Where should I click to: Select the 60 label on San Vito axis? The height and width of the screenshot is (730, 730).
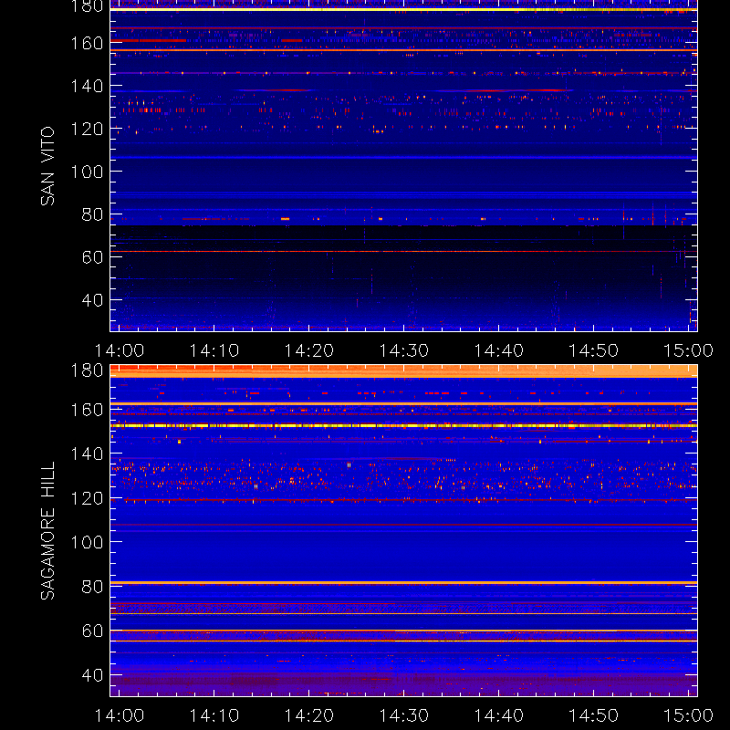coord(92,257)
